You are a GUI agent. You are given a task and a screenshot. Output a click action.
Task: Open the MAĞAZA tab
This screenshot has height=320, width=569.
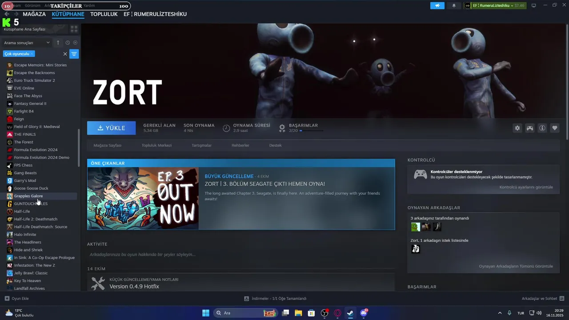tap(34, 14)
